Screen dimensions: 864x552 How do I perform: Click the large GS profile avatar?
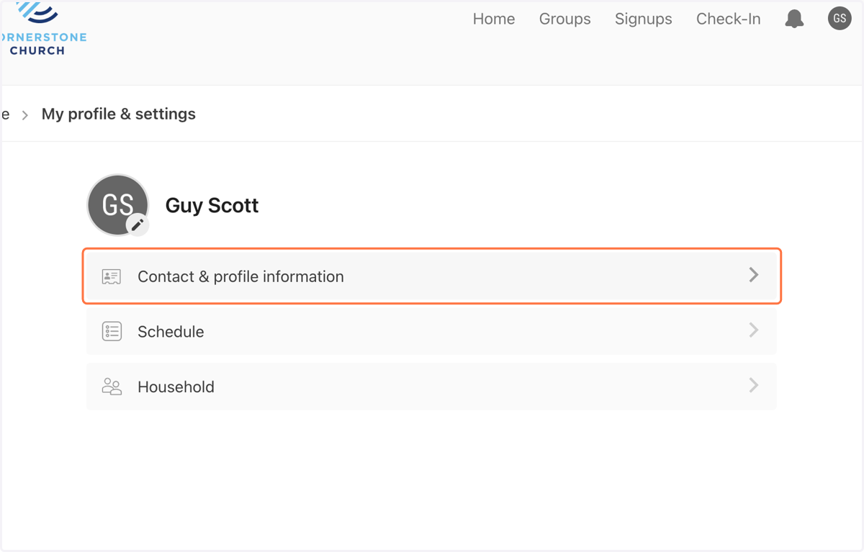click(117, 204)
